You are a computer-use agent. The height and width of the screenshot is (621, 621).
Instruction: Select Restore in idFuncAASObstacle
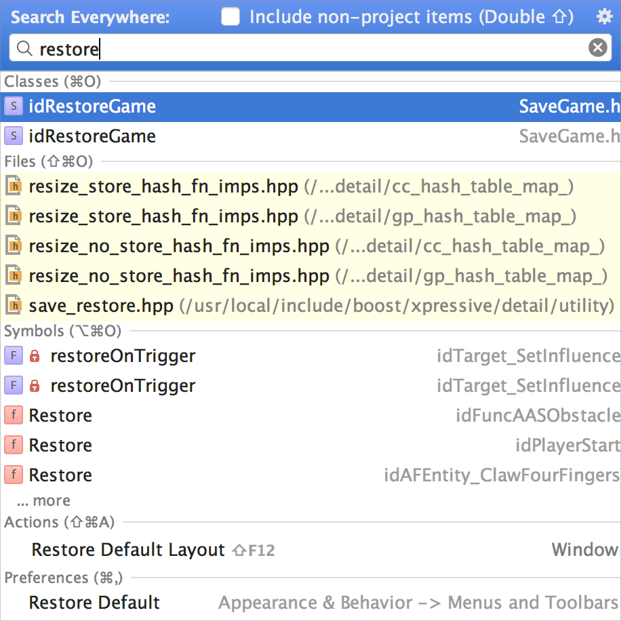click(x=310, y=416)
